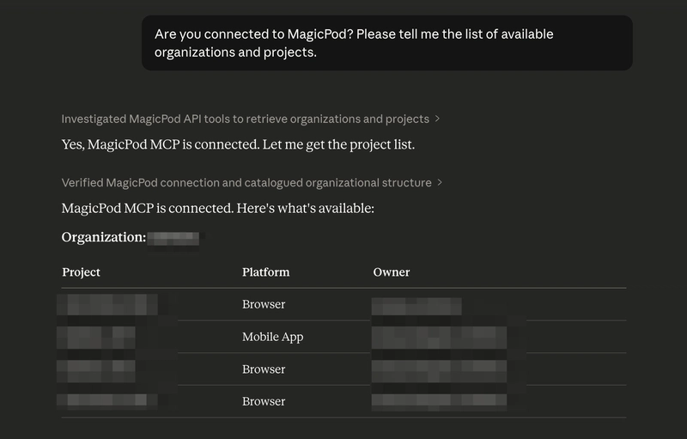
Task: Click "Browser" in the last table row
Action: pos(264,401)
